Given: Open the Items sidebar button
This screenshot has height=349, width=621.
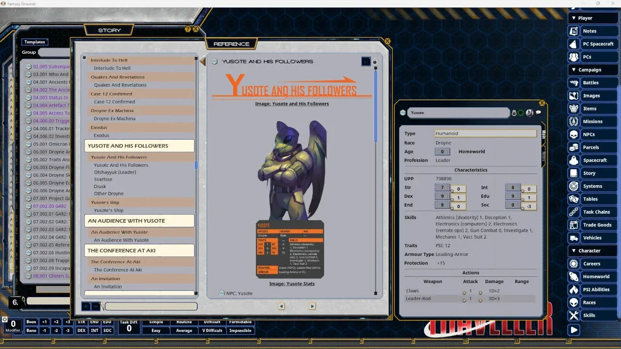Looking at the screenshot, I should [x=593, y=109].
